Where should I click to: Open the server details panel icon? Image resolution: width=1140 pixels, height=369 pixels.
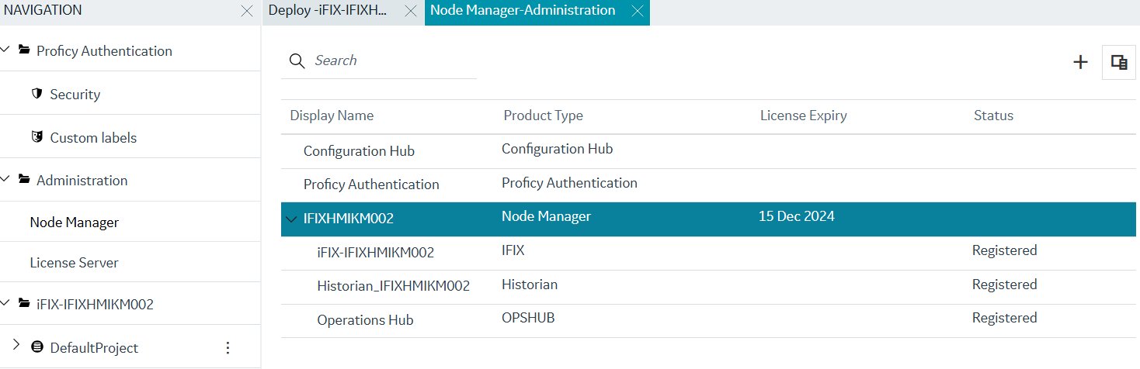[1119, 63]
